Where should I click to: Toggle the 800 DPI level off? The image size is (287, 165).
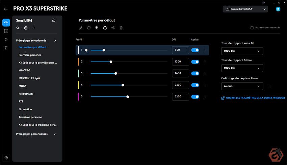(195, 50)
